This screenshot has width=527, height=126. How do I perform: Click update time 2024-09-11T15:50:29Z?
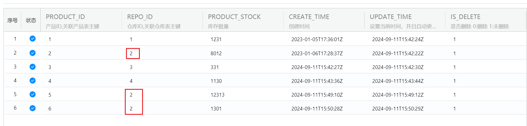pyautogui.click(x=398, y=109)
